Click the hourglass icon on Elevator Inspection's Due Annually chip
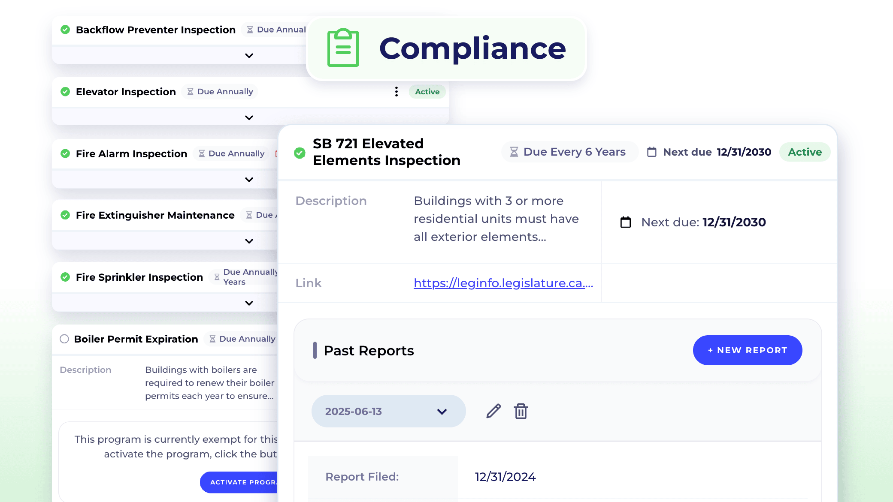This screenshot has width=893, height=502. click(190, 91)
